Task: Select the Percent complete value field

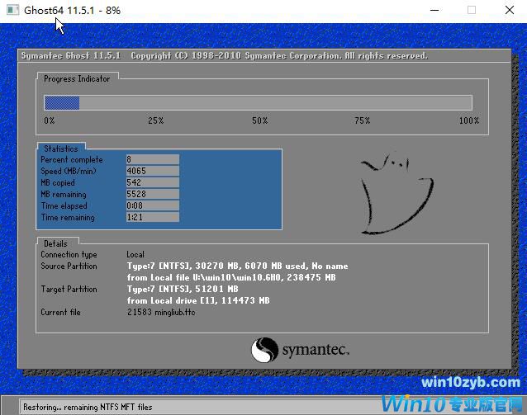Action: [x=151, y=159]
